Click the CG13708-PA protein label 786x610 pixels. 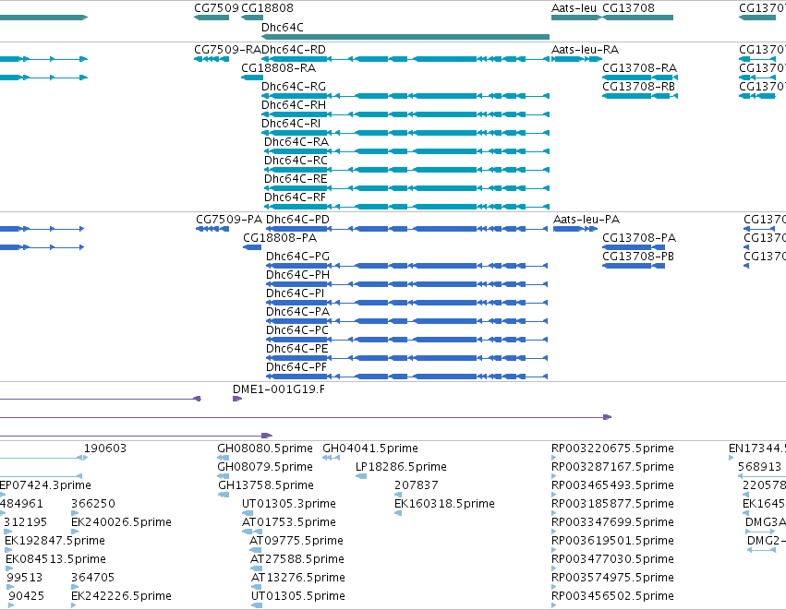point(639,238)
